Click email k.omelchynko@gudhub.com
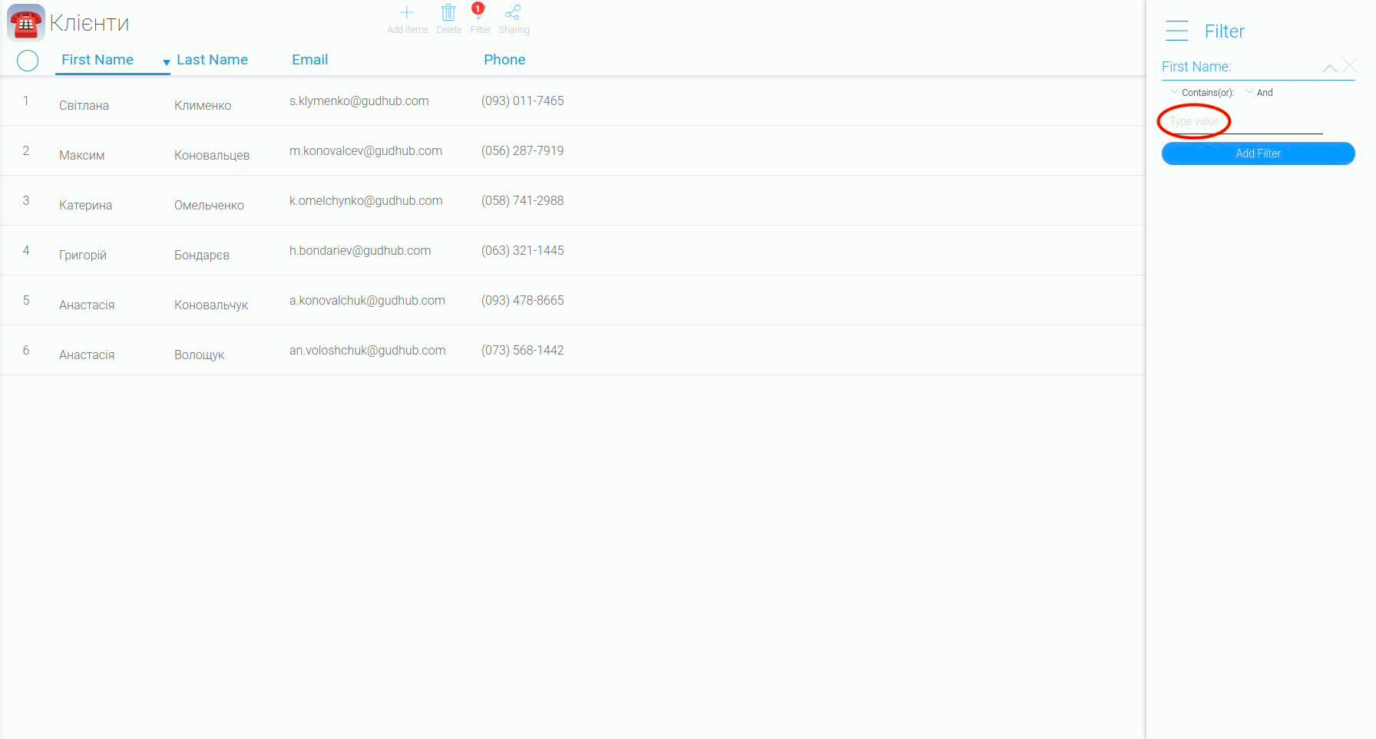The image size is (1376, 739). [x=365, y=200]
